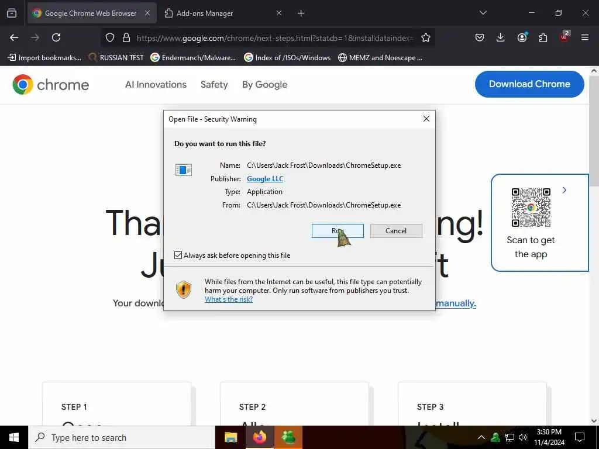Click the Firefox taskbar icon
599x449 pixels.
pyautogui.click(x=259, y=437)
